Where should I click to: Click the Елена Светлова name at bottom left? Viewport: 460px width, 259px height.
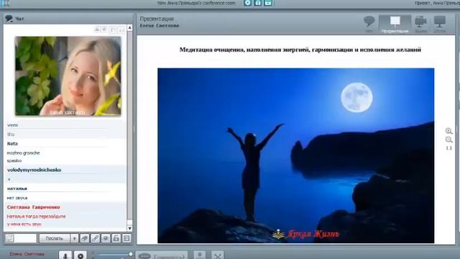tap(27, 254)
